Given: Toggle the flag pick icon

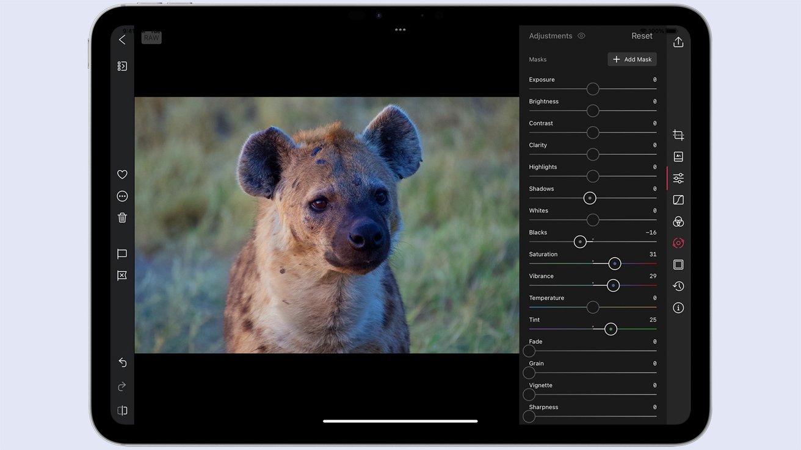Looking at the screenshot, I should click(x=122, y=254).
